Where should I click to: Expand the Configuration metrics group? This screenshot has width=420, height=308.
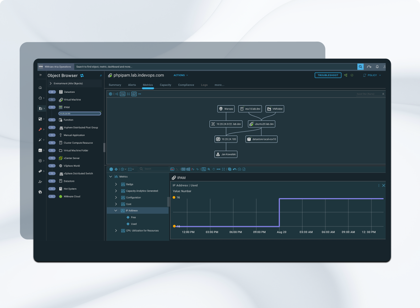click(x=116, y=198)
